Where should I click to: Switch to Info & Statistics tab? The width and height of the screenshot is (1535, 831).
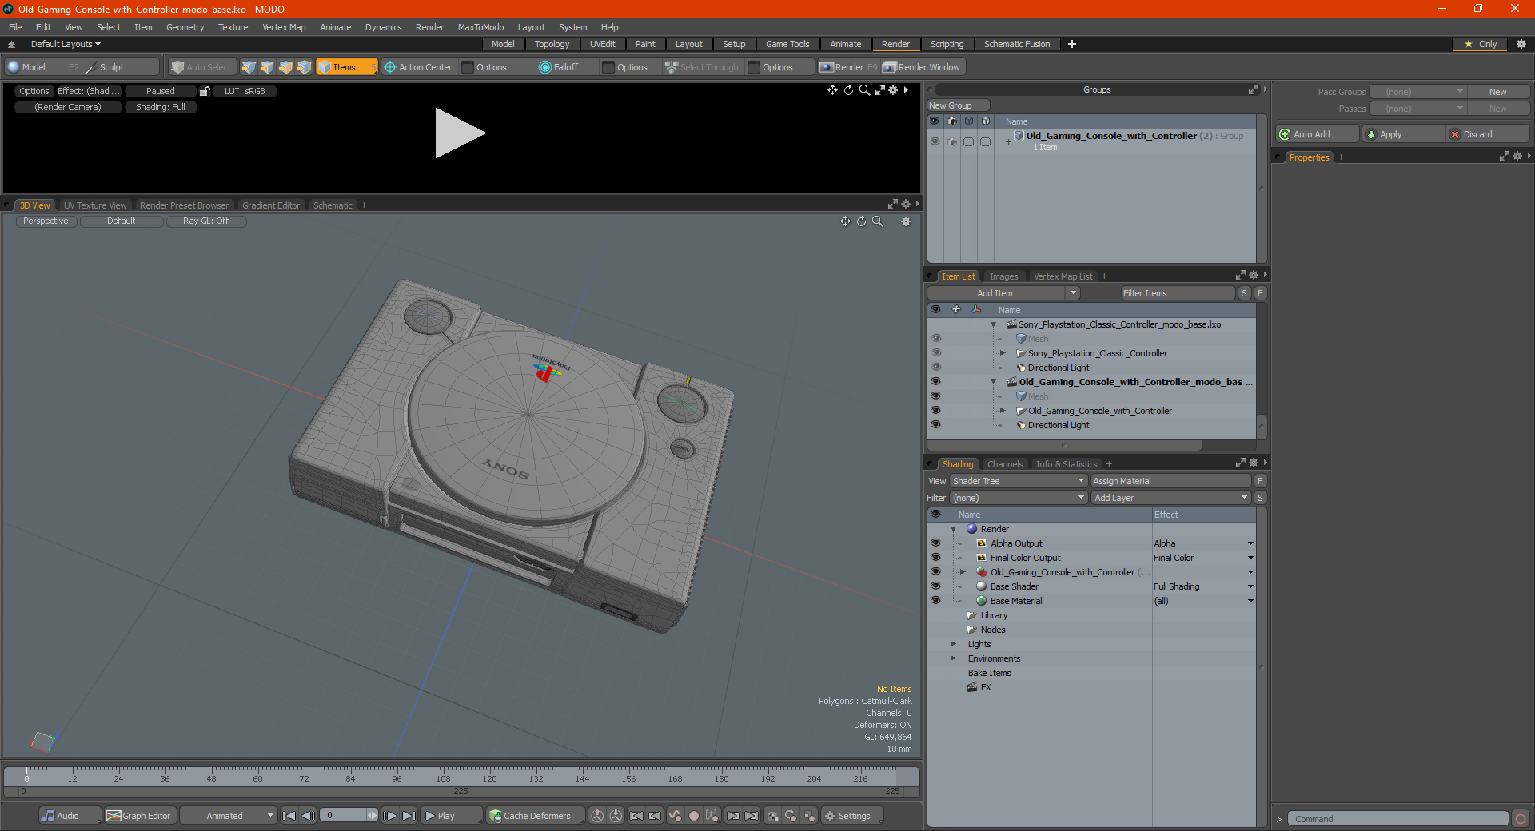1067,464
